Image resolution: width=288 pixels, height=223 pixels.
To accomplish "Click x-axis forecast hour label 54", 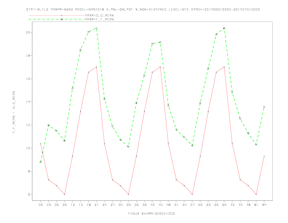I will coord(184,205).
